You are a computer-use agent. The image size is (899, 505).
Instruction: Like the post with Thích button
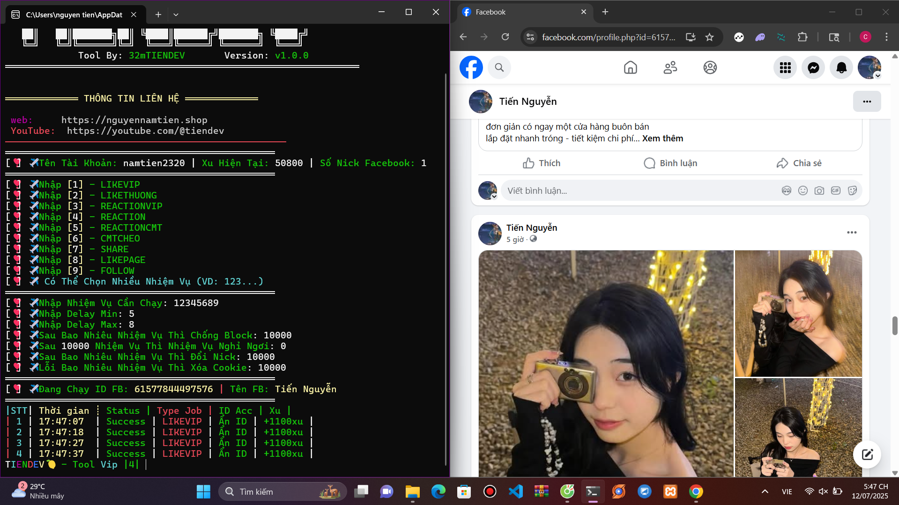(x=542, y=163)
